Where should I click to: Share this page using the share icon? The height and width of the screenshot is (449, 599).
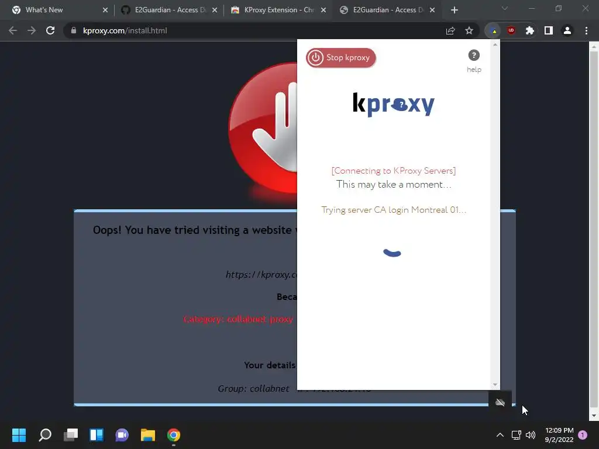click(450, 30)
